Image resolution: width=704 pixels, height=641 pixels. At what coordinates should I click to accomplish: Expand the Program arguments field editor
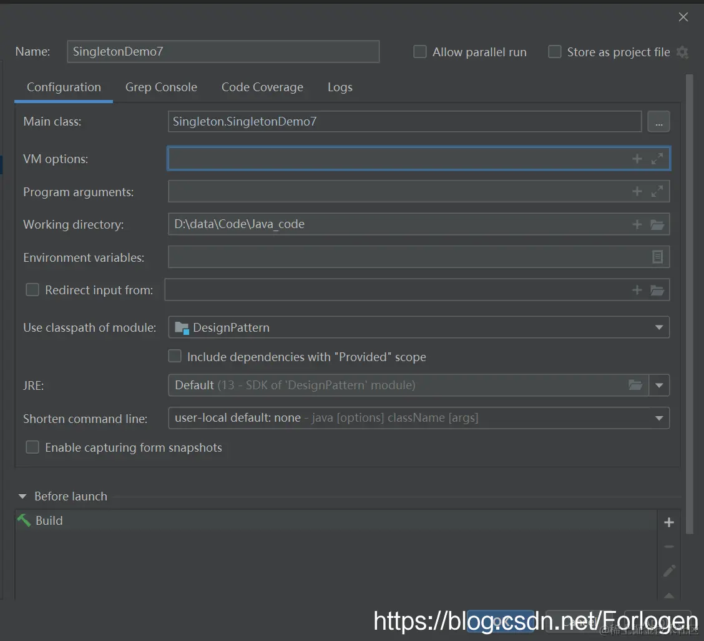(x=657, y=192)
